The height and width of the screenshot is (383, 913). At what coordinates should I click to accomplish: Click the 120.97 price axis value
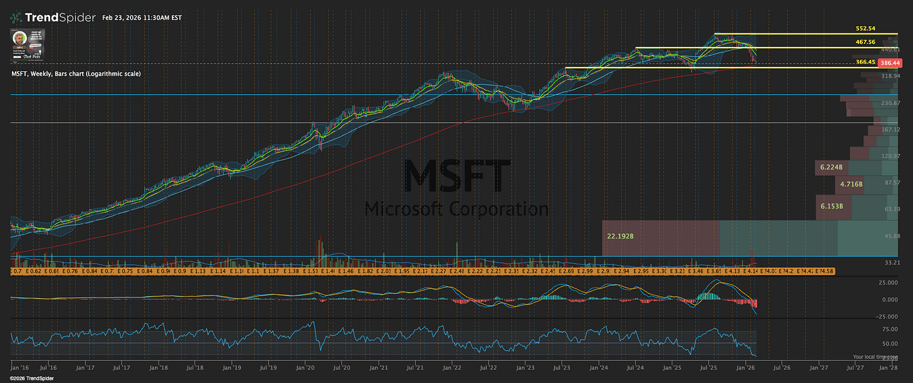pyautogui.click(x=890, y=155)
